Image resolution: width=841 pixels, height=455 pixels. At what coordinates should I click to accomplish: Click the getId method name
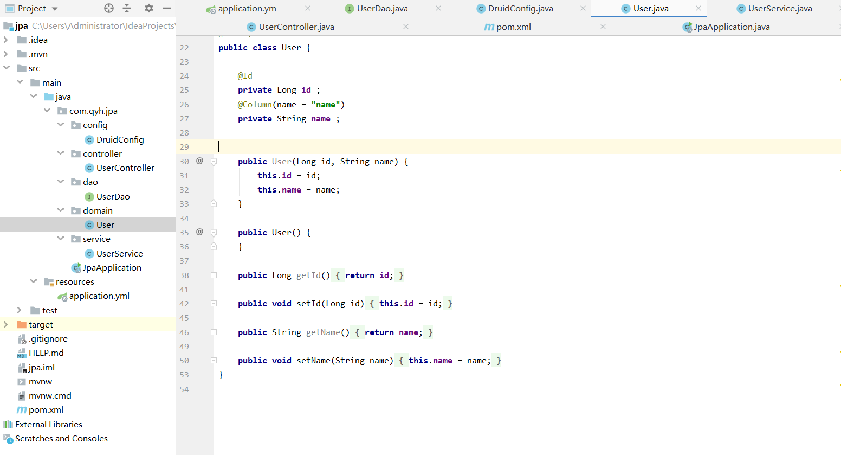(x=308, y=275)
